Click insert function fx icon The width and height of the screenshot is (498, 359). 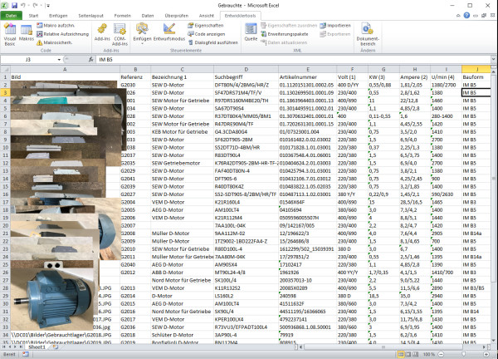tap(90, 60)
